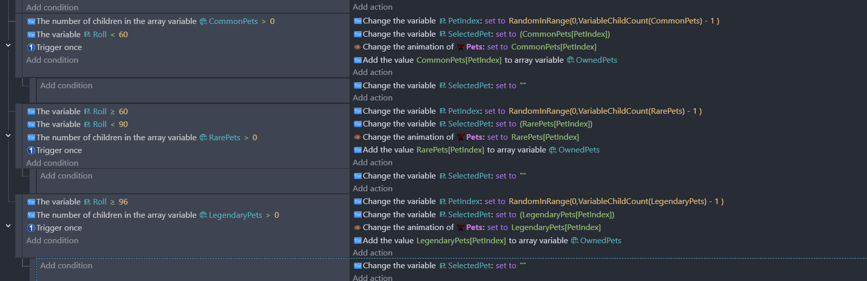This screenshot has width=867, height=281.
Task: Click the variable icon beside the Roll < 90 condition
Action: (x=31, y=124)
